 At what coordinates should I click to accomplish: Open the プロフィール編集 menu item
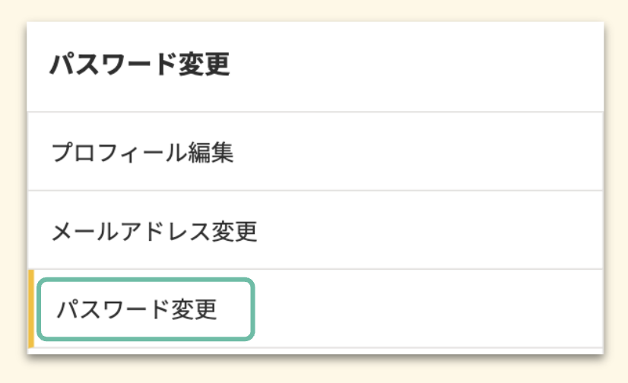142,153
